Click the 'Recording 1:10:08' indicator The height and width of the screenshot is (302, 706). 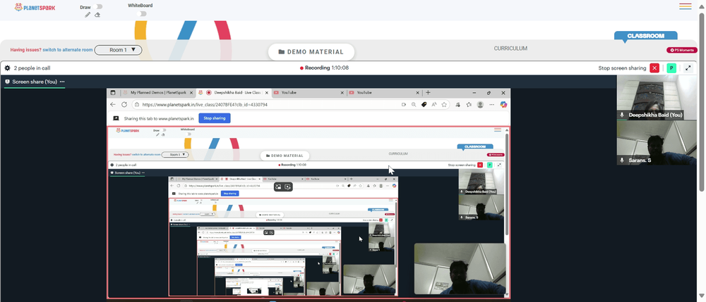pos(324,68)
